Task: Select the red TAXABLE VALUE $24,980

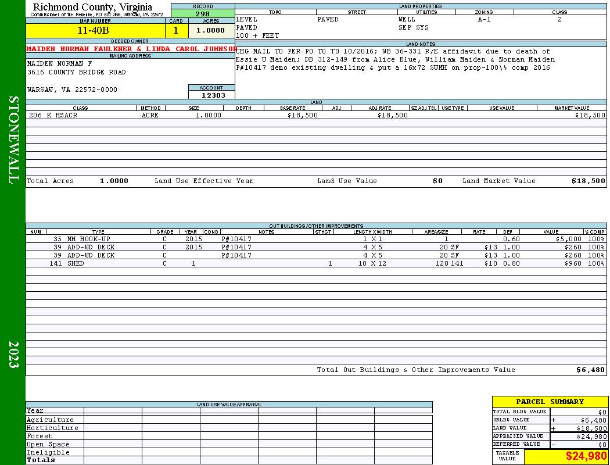Action: point(586,456)
